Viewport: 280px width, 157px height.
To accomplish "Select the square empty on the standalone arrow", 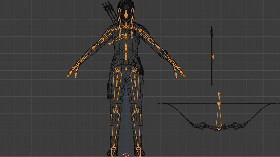I will (212, 57).
